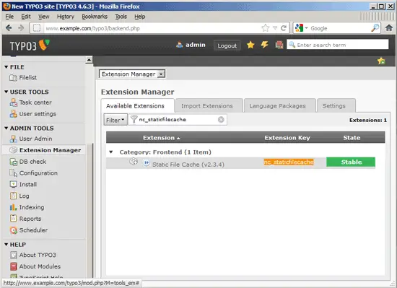397x288 pixels.
Task: Collapse the Category: Frontend group
Action: [x=111, y=152]
